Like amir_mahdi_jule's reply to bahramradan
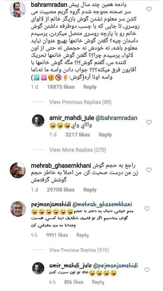 [x=149, y=122]
